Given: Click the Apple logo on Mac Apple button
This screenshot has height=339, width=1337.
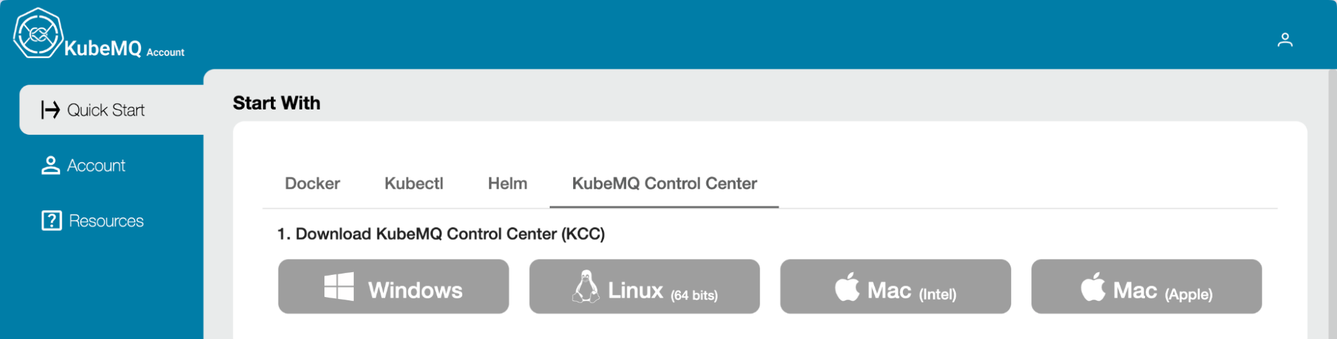Looking at the screenshot, I should (x=1093, y=287).
